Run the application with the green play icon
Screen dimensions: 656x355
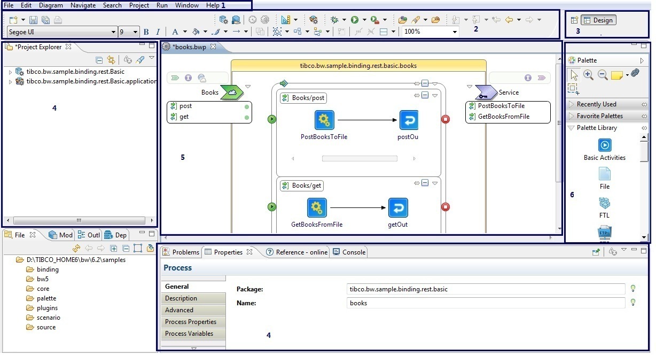(x=355, y=20)
